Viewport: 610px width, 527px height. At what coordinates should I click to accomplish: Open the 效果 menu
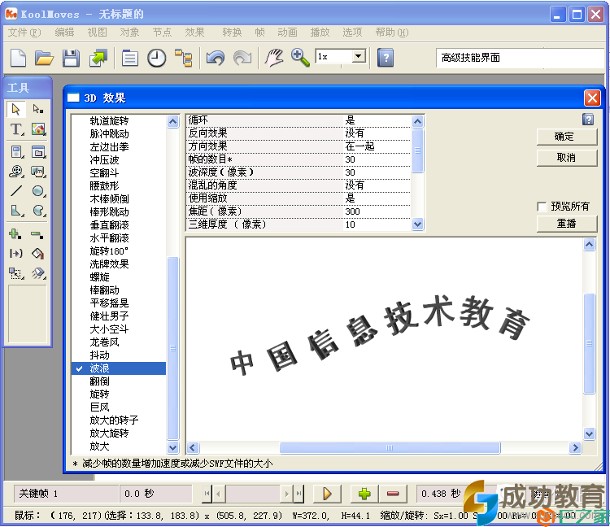coord(194,33)
